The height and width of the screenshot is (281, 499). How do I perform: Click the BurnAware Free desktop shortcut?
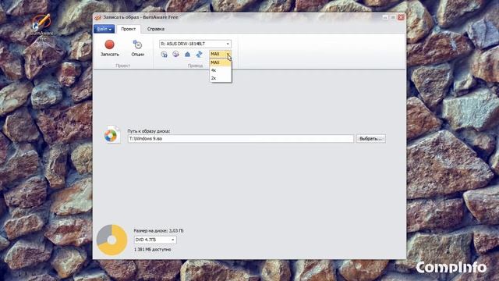(x=41, y=27)
